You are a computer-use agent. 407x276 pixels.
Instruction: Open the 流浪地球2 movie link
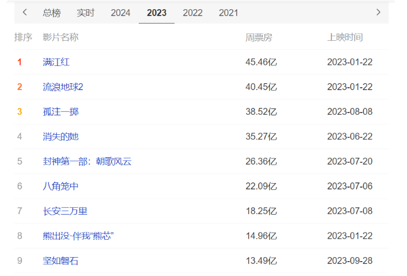click(x=63, y=87)
